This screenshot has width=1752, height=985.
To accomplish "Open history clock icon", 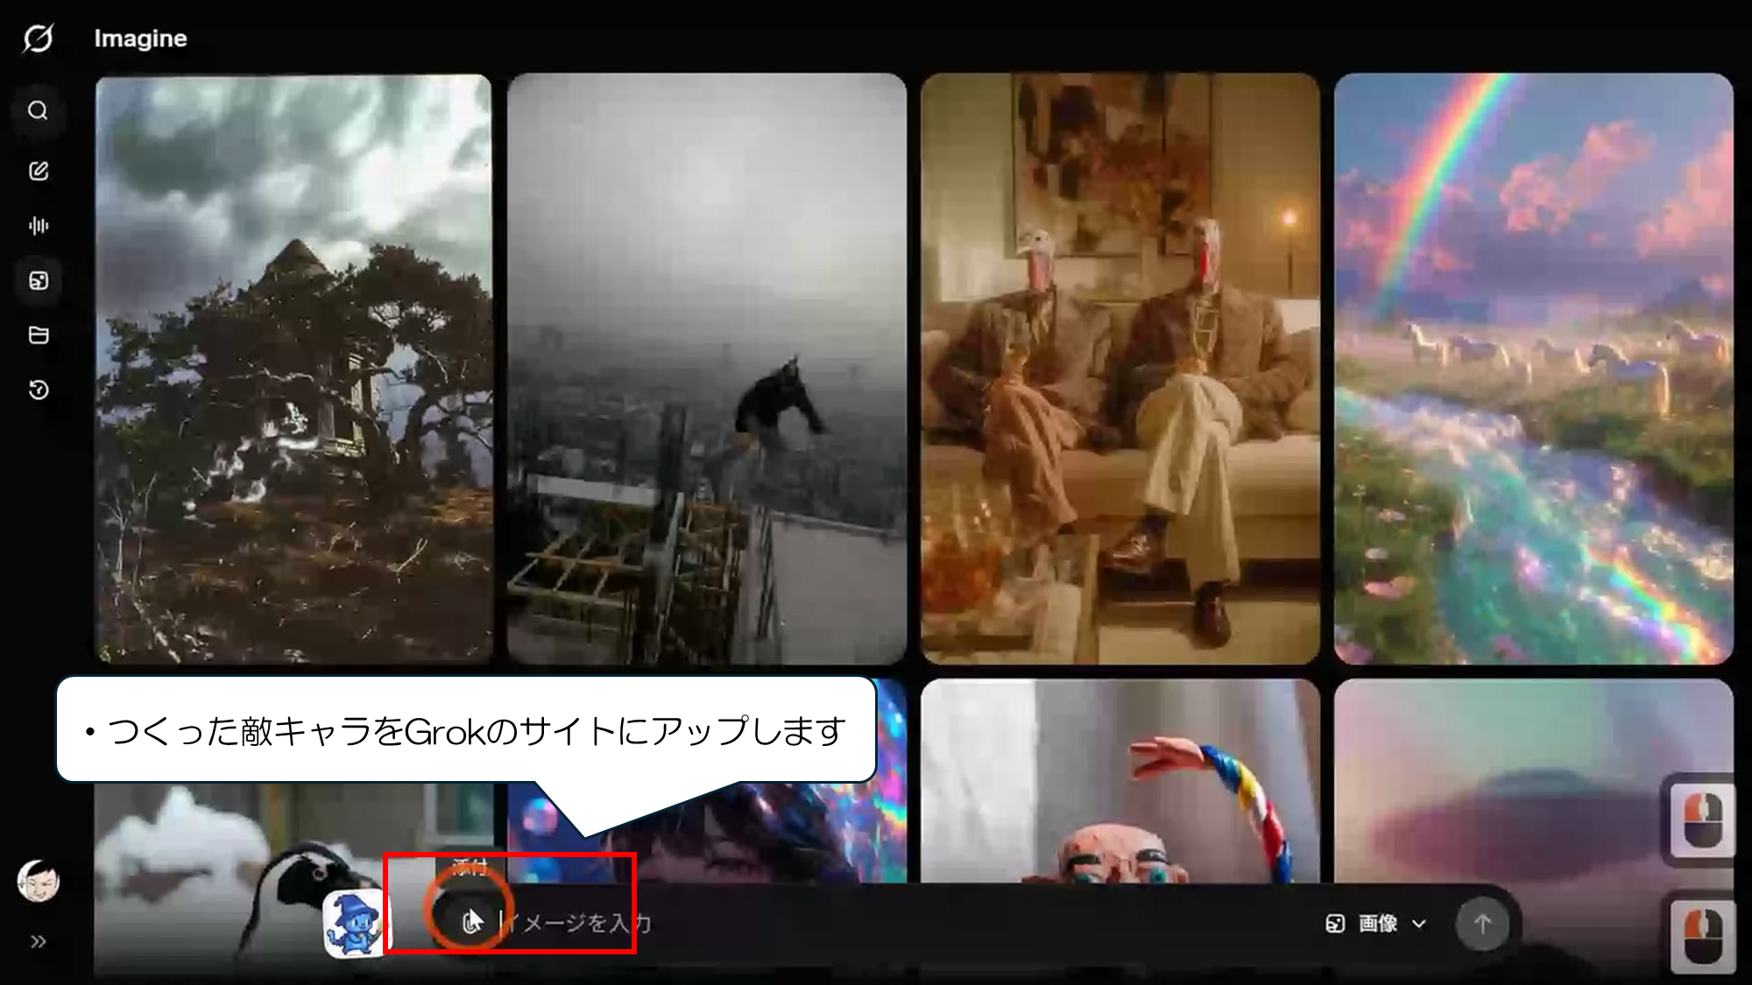I will coord(38,390).
